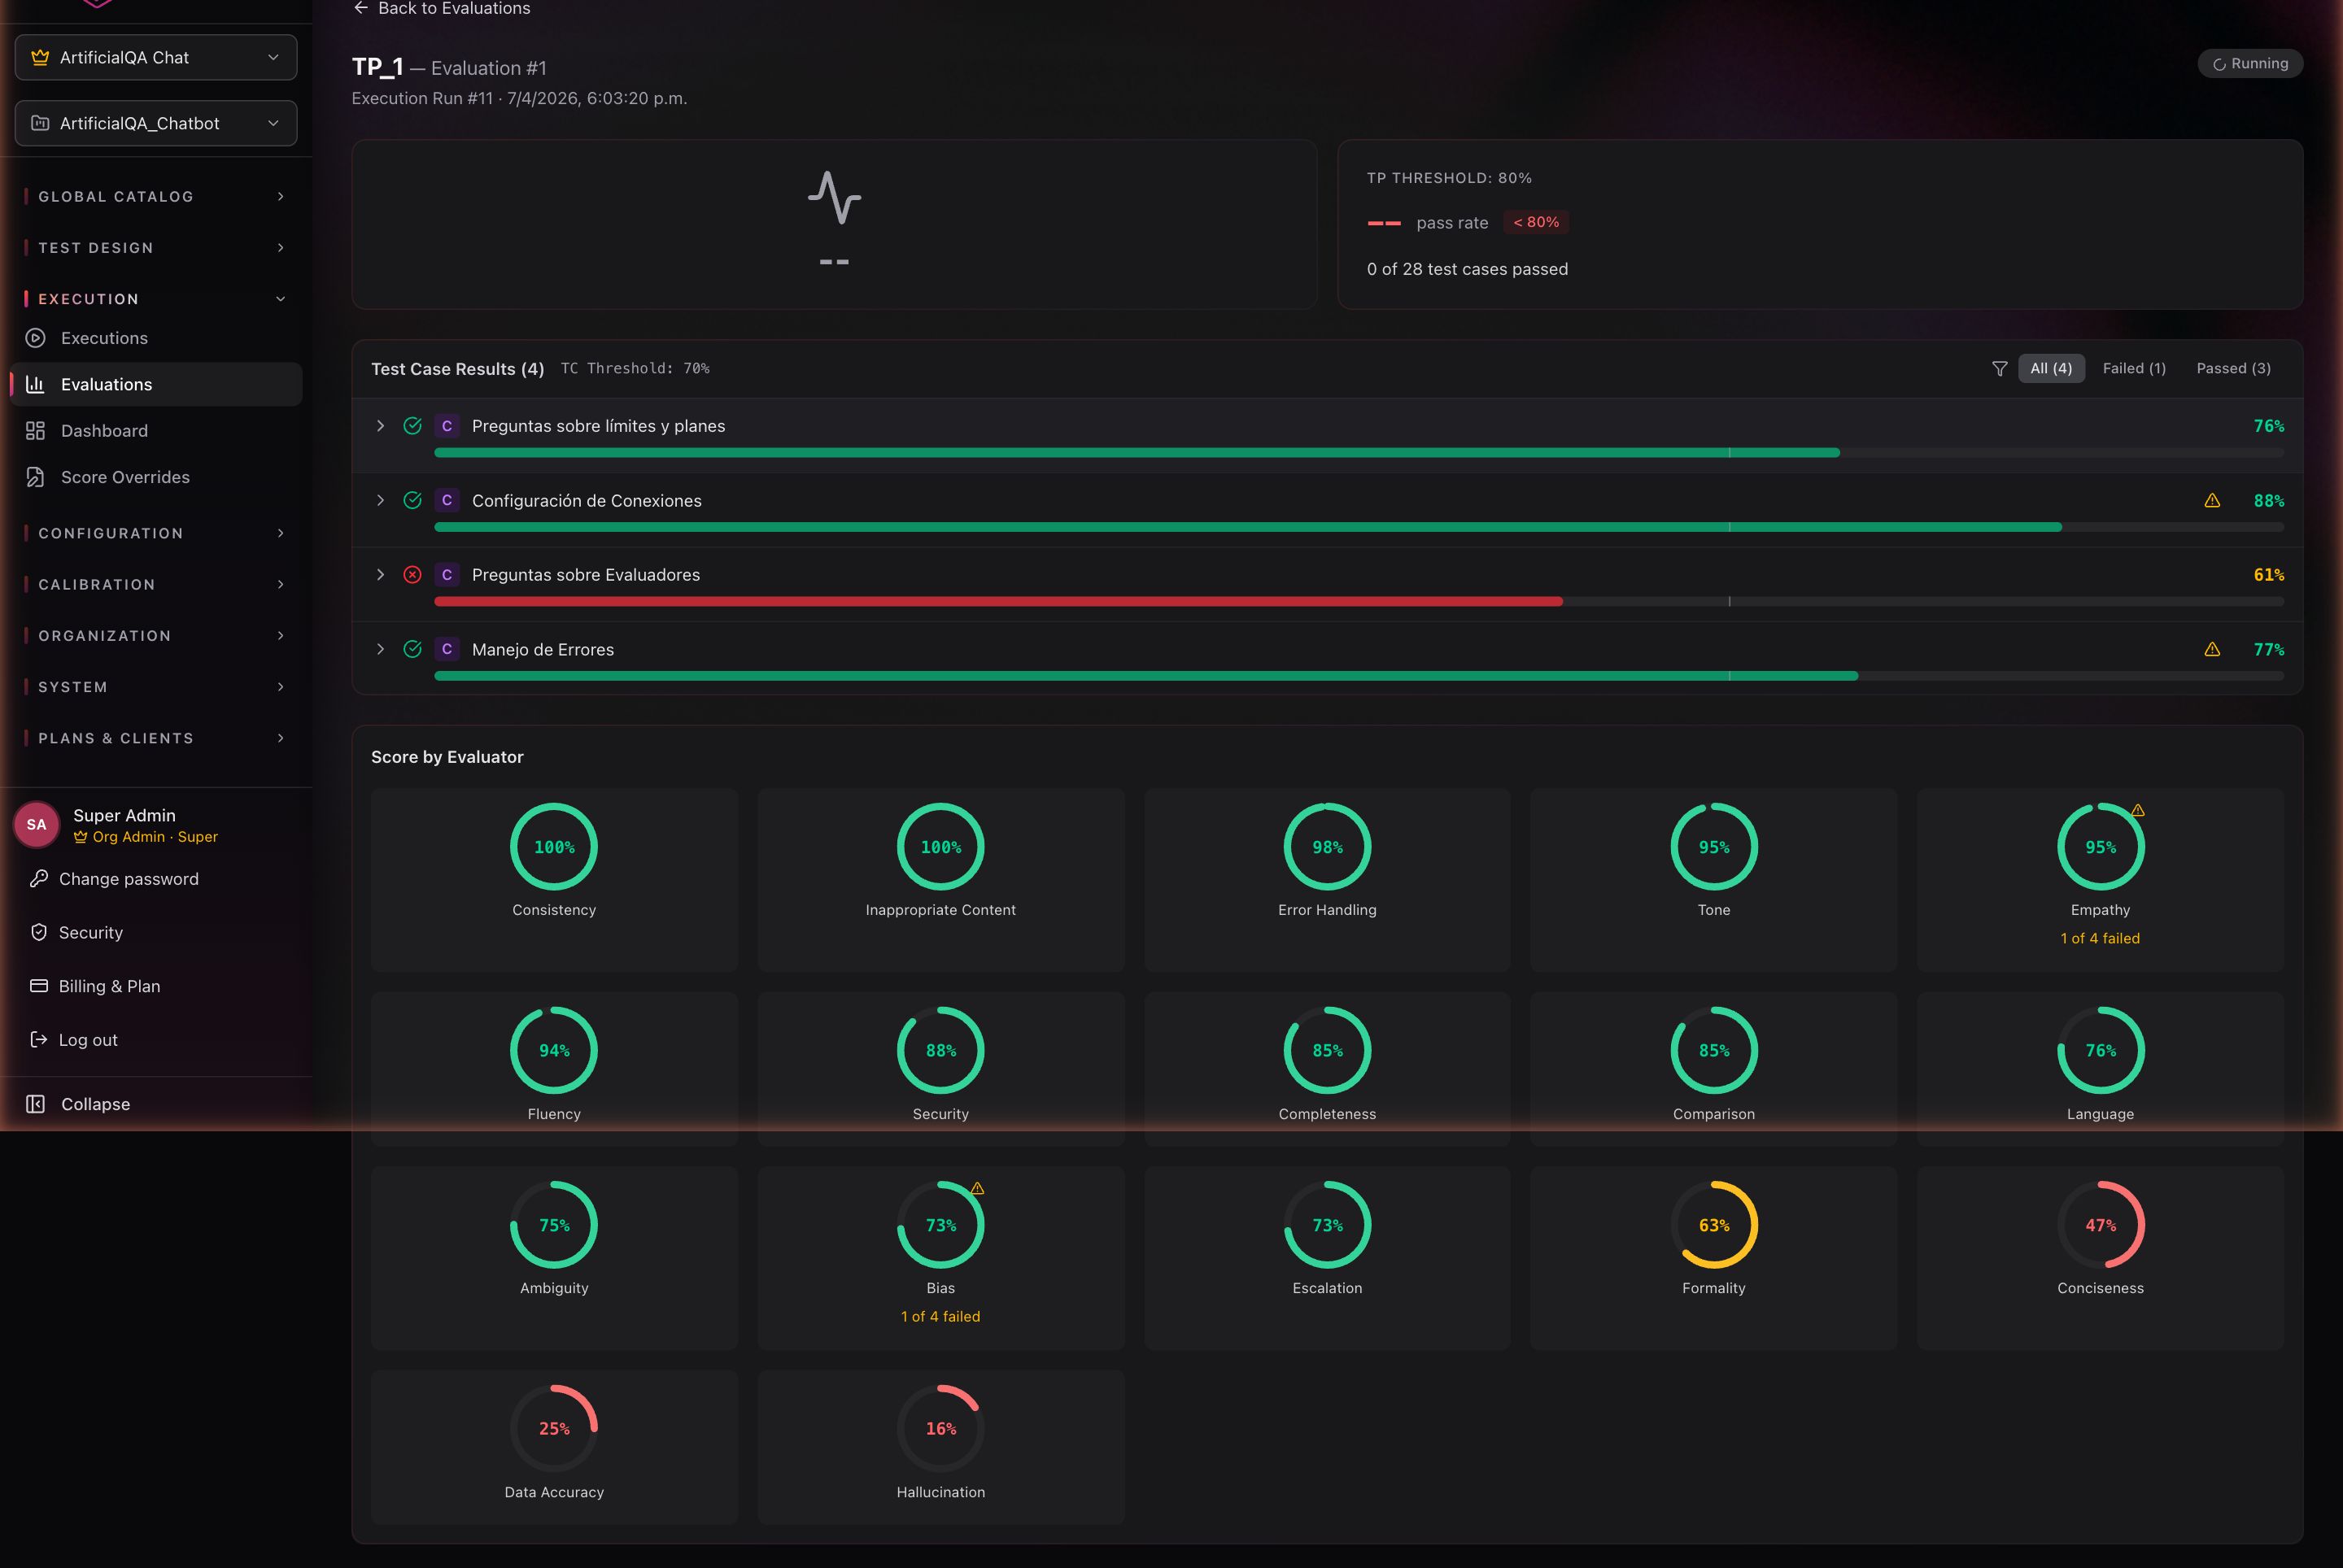The image size is (2343, 1568).
Task: Open the ArtificialQA Chat organization dropdown
Action: pos(156,58)
